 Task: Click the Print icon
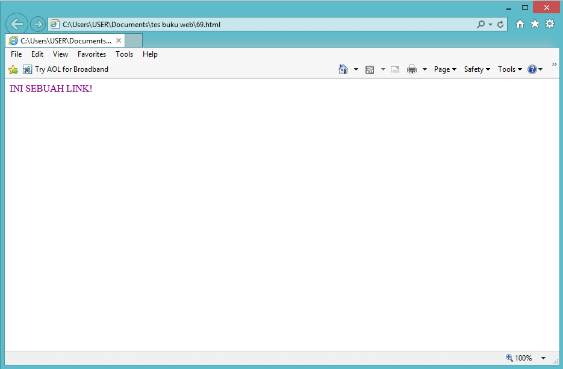coord(412,69)
